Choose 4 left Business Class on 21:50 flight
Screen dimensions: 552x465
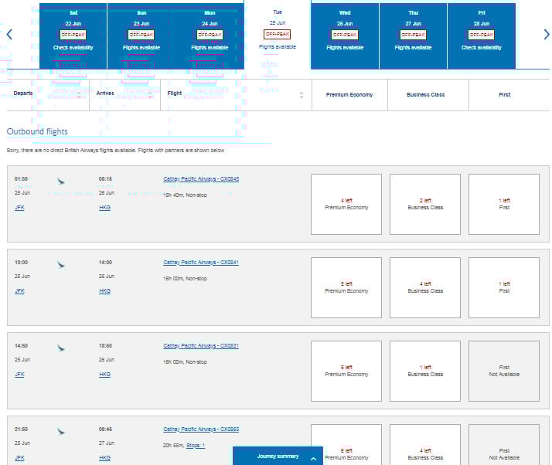(425, 445)
